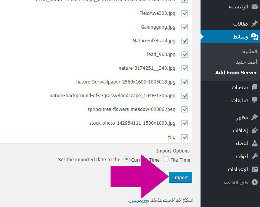Click the blue Import button
260x207 pixels.
180,178
